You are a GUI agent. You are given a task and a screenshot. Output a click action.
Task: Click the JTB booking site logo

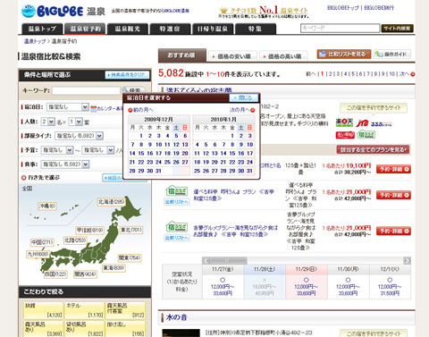[x=362, y=122]
